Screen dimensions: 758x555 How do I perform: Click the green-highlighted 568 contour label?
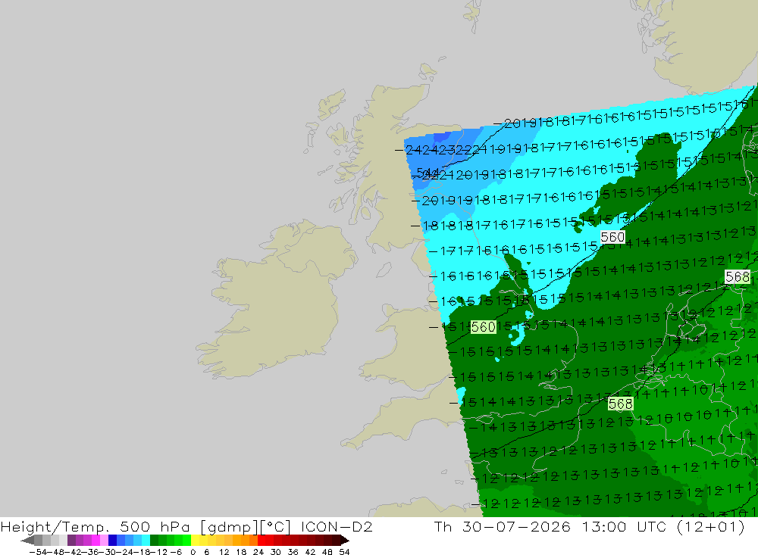pos(620,404)
